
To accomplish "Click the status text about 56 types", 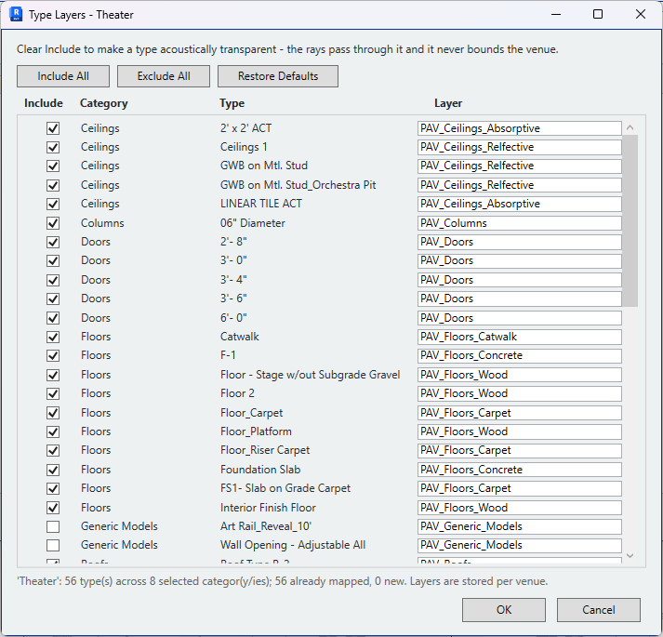I will [x=282, y=581].
